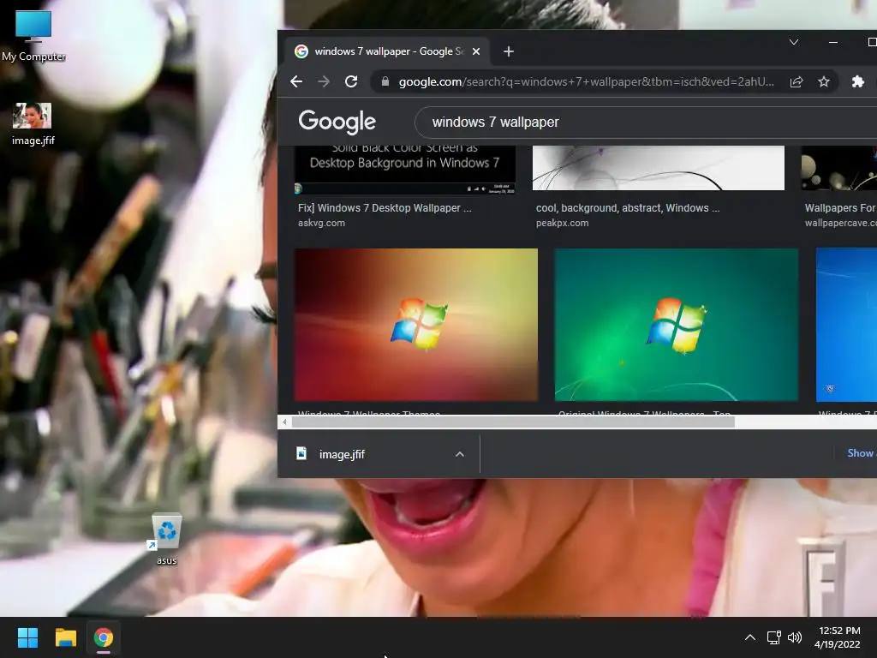Open the blue Windows 7 wallpaper thumbnail
Screen dimensions: 877x658
click(846, 325)
